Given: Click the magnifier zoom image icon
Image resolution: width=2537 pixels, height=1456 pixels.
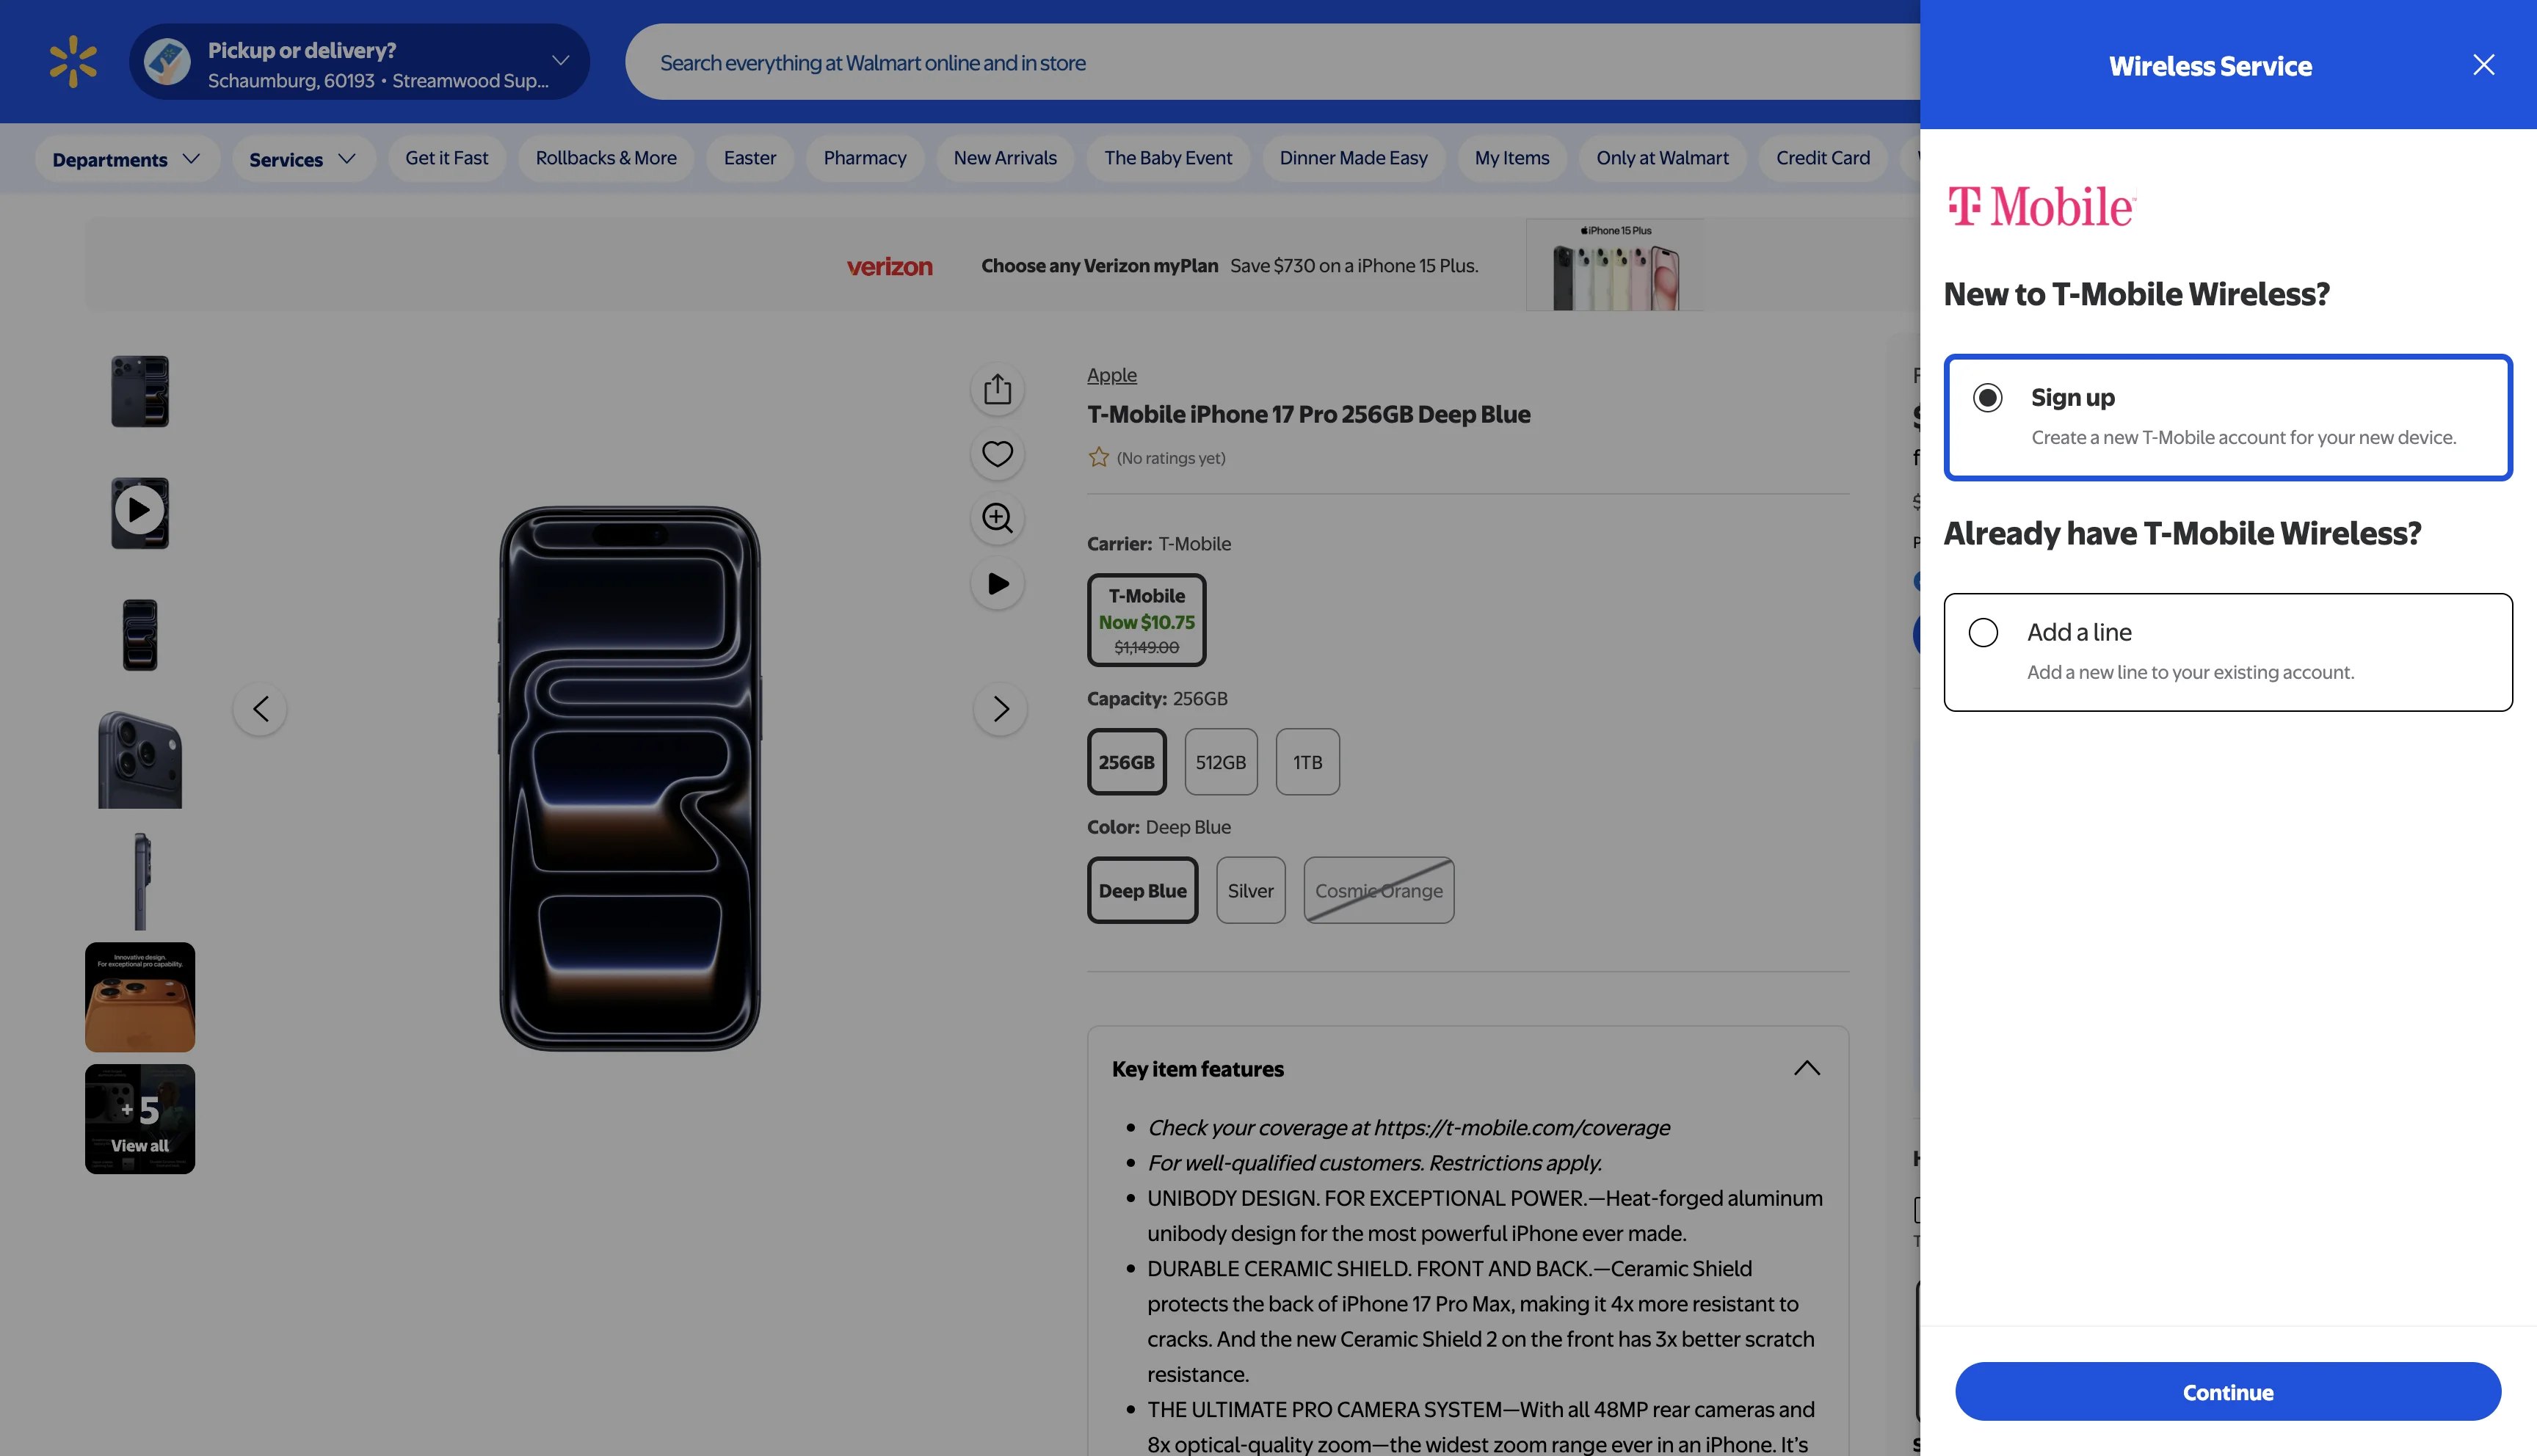Looking at the screenshot, I should pos(997,518).
